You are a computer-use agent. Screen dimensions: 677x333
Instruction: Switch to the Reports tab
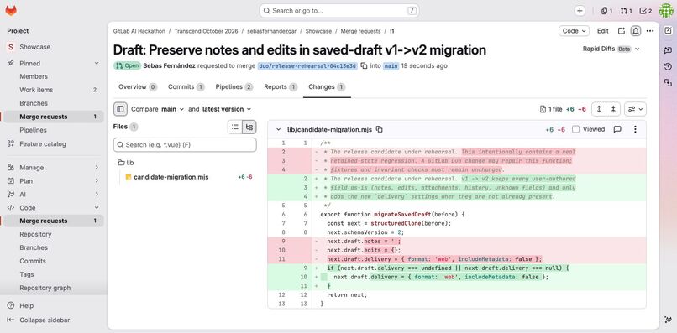(x=281, y=86)
